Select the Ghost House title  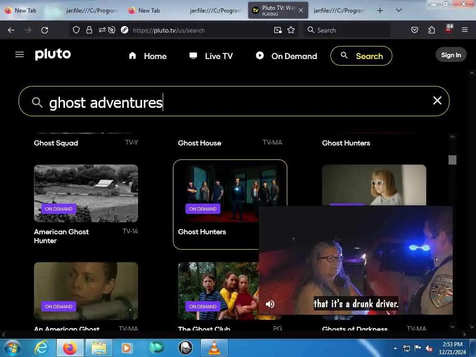(199, 143)
